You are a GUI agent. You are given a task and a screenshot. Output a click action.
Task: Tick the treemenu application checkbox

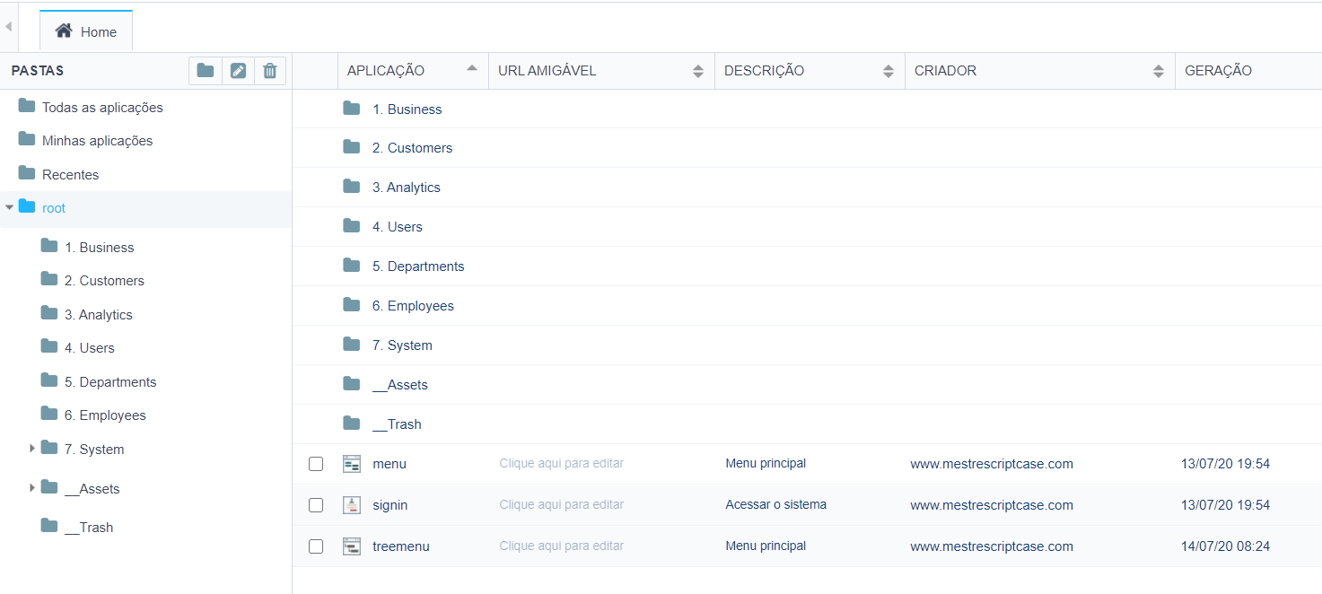pyautogui.click(x=316, y=546)
